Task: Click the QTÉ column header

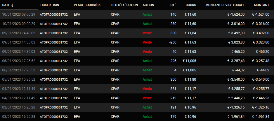Action: (x=173, y=5)
